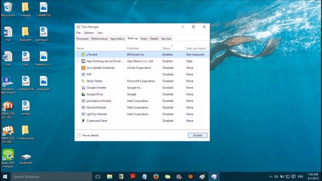The height and width of the screenshot is (181, 322).
Task: Click the persistence Module entry icon
Action: click(x=83, y=101)
